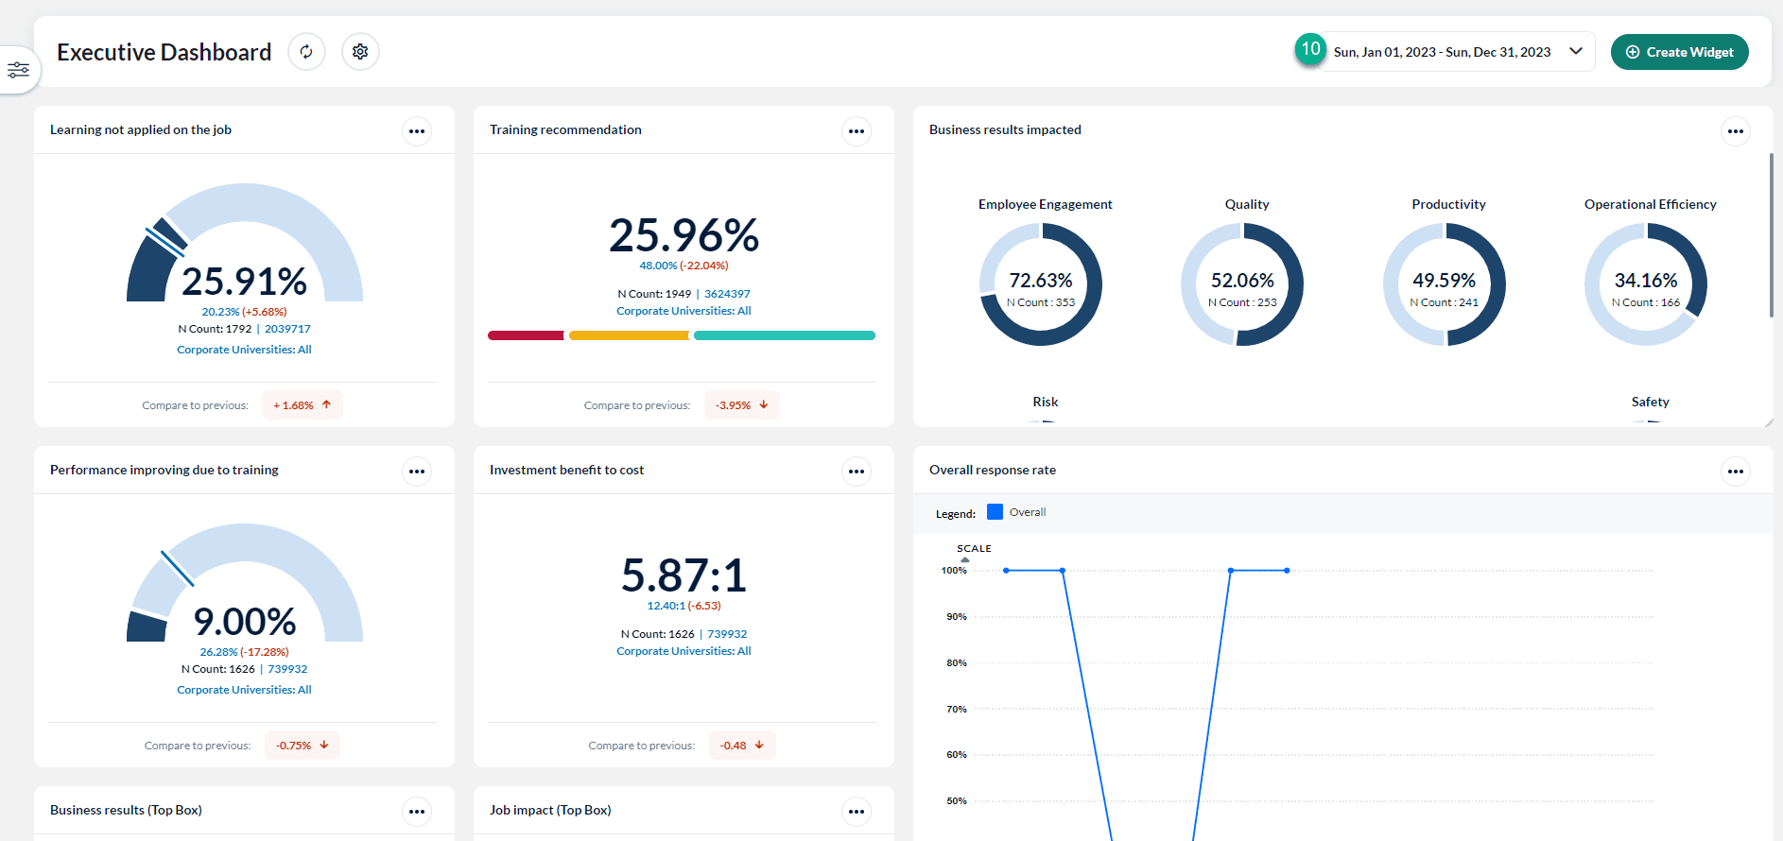Open Business results impacted options menu

point(1736,131)
